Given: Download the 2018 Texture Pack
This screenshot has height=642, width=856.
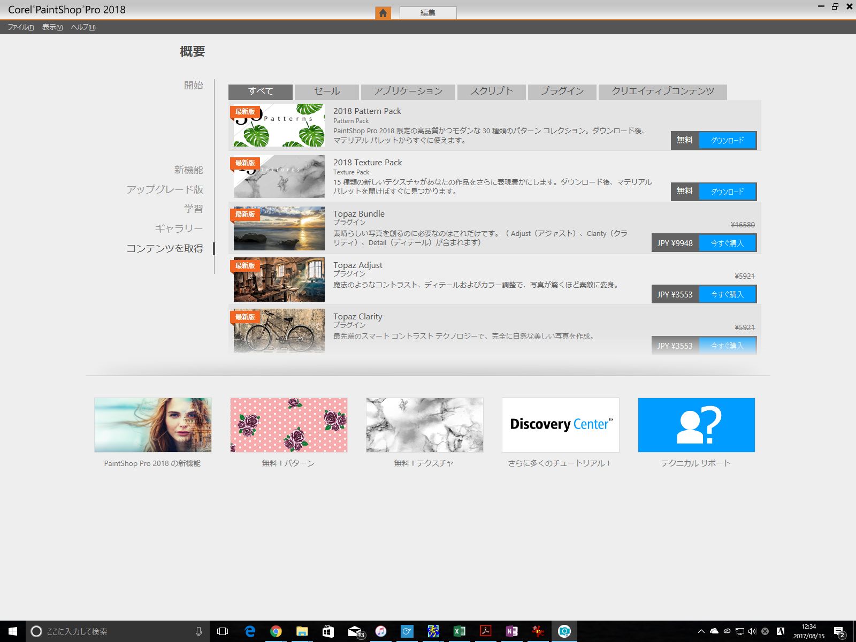Looking at the screenshot, I should point(728,192).
